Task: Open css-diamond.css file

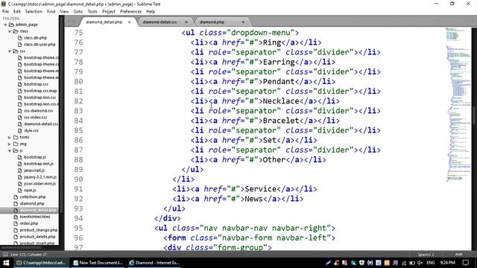Action: coord(38,111)
